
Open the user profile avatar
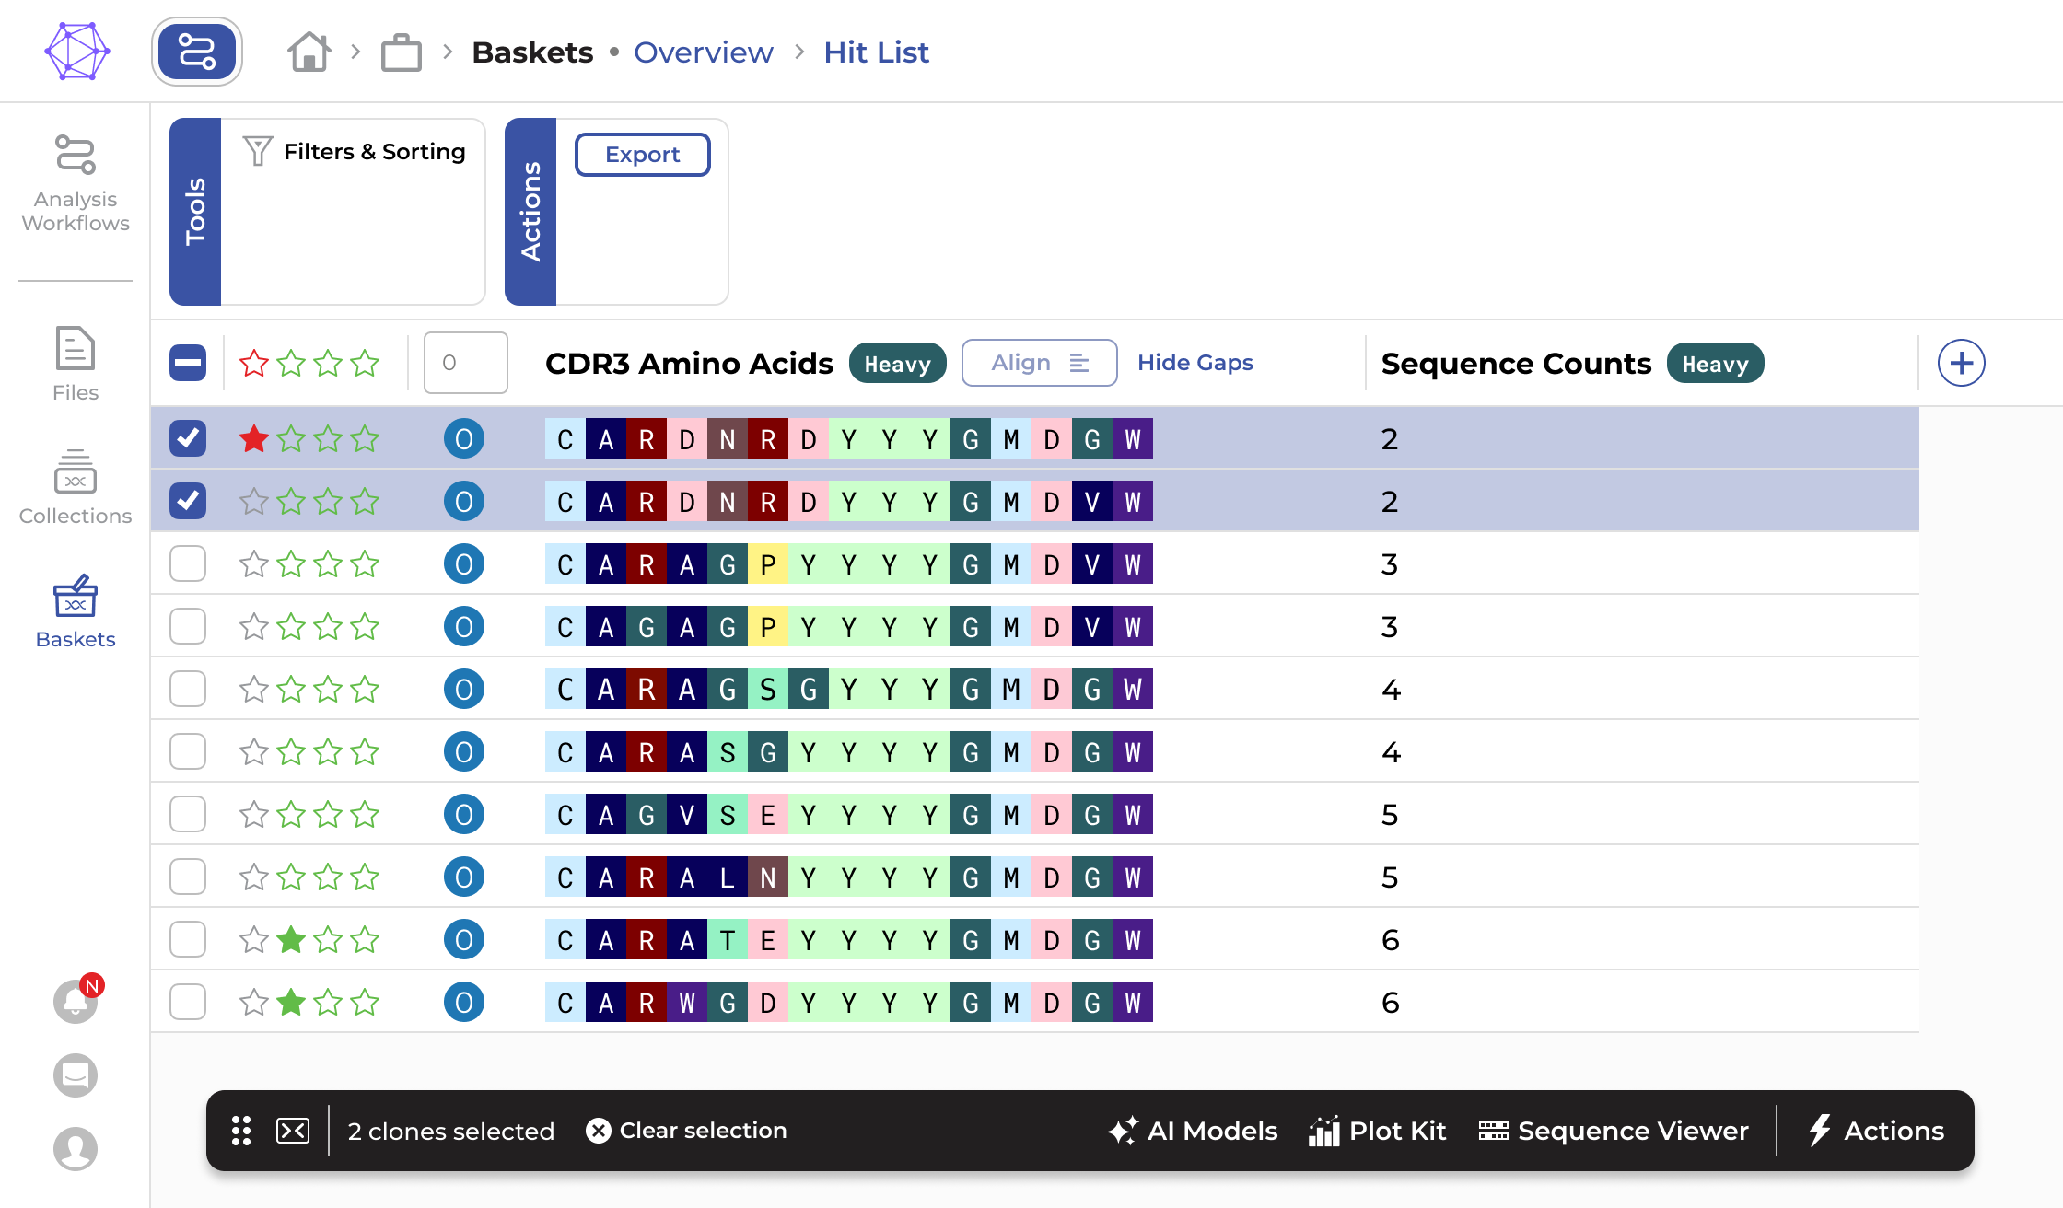(76, 1149)
